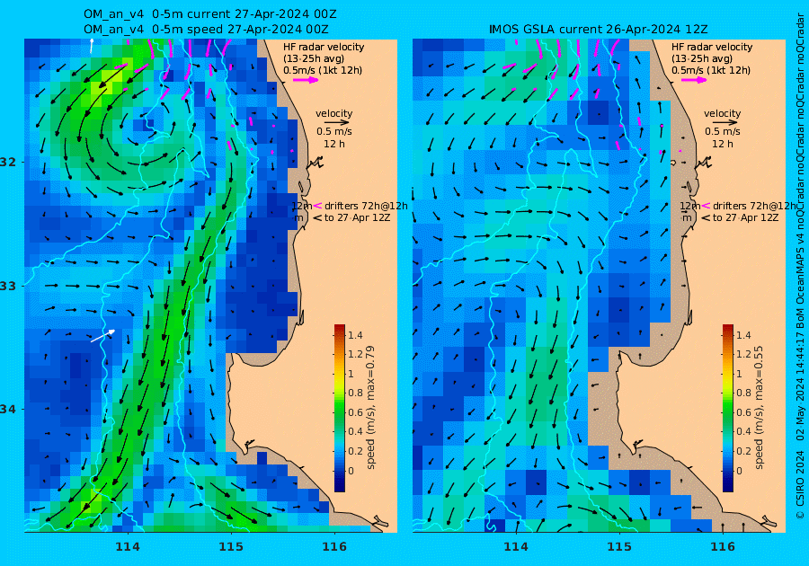
Task: Click 'to 27 Apr 12Z' text in left map
Action: click(x=357, y=217)
